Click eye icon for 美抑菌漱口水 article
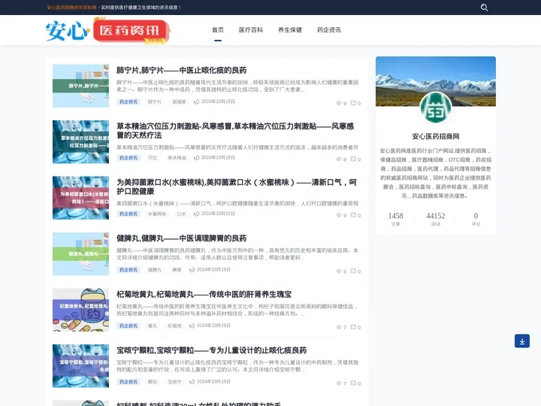This screenshot has height=406, width=541. click(x=339, y=215)
